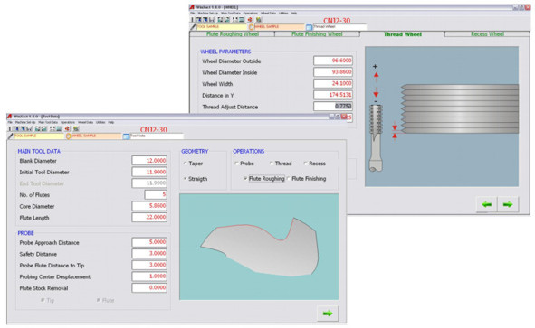535x328 pixels.
Task: Click the Flute Length field
Action: point(149,217)
